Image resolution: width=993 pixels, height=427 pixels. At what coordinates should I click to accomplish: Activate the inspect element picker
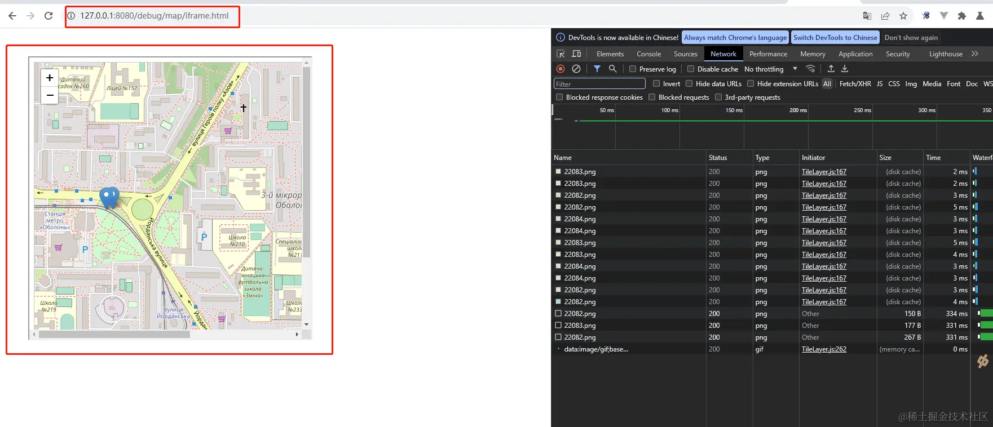pos(561,54)
